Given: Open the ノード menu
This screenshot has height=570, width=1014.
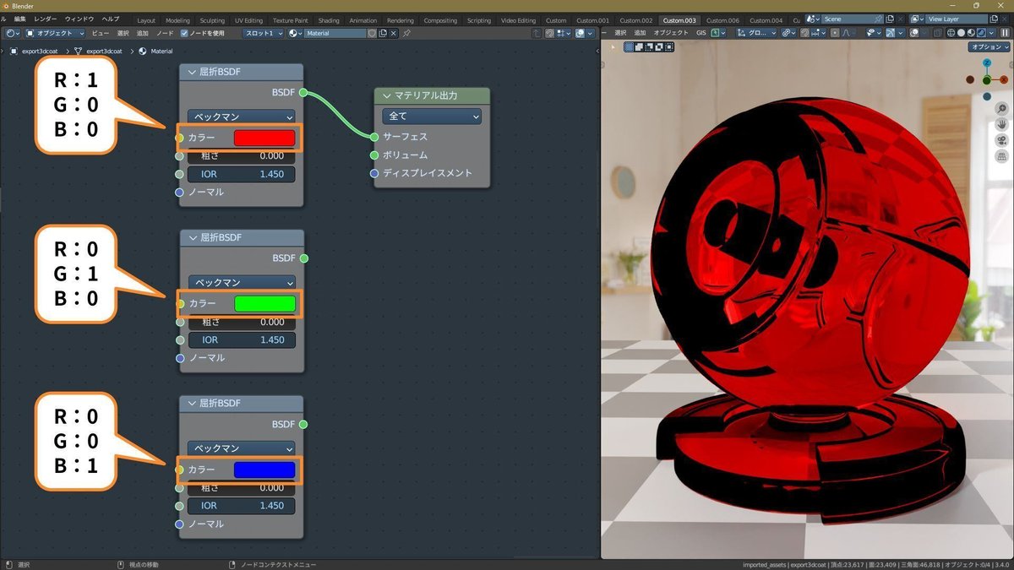Looking at the screenshot, I should coord(165,33).
